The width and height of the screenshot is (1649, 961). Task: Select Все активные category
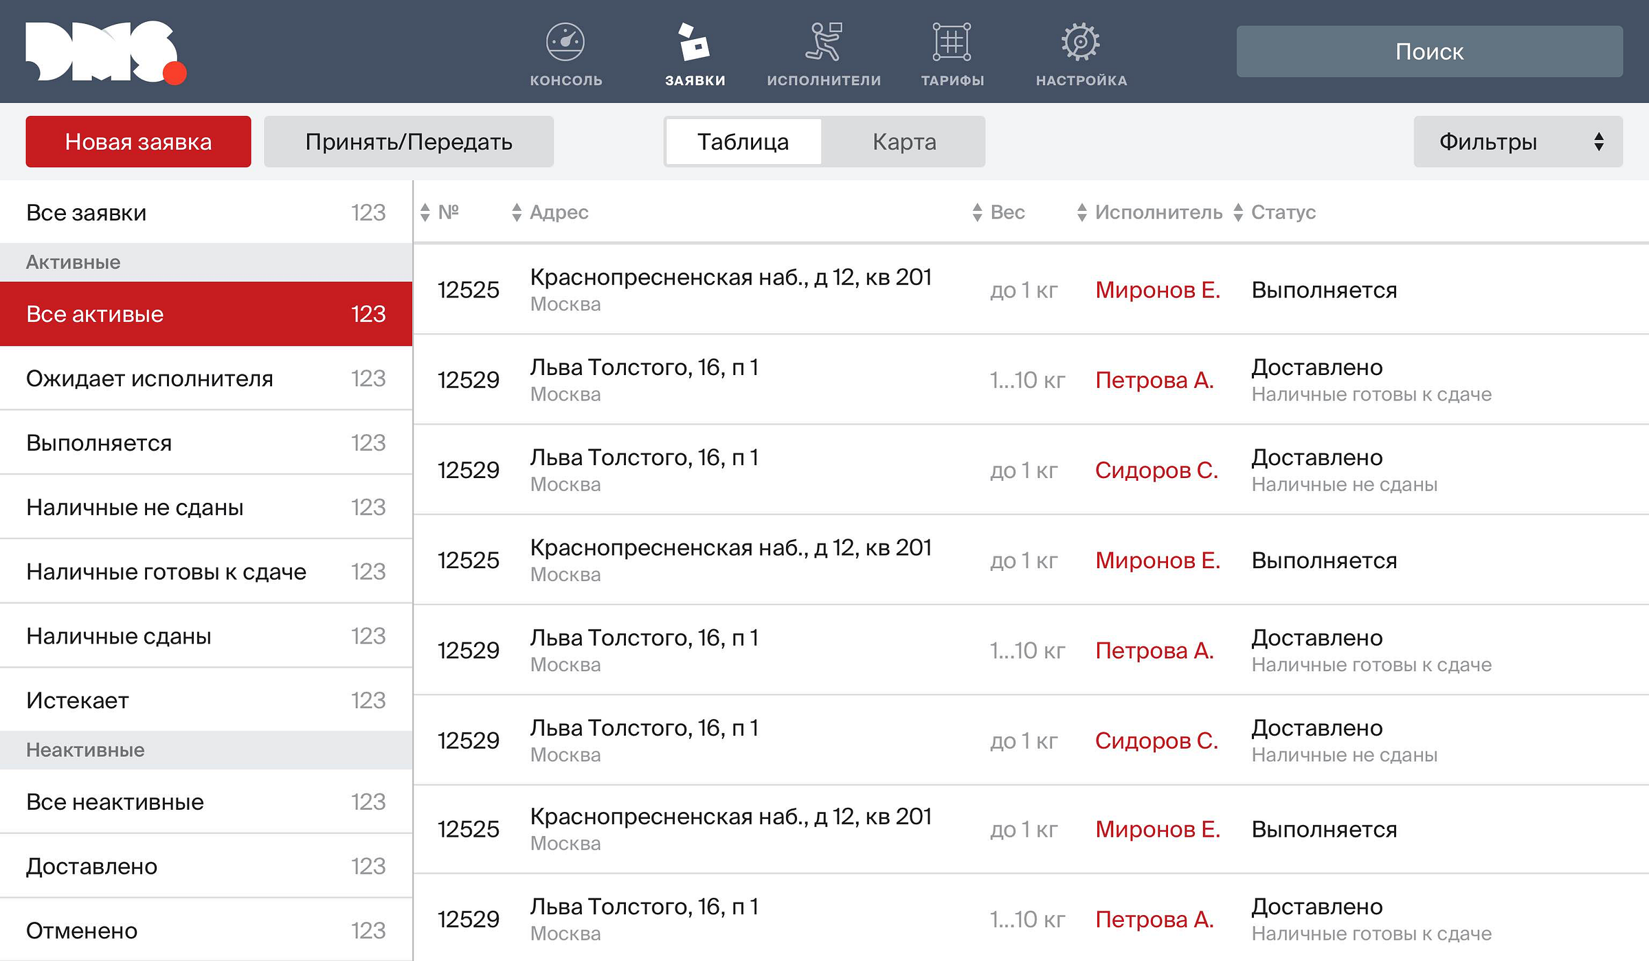(206, 314)
